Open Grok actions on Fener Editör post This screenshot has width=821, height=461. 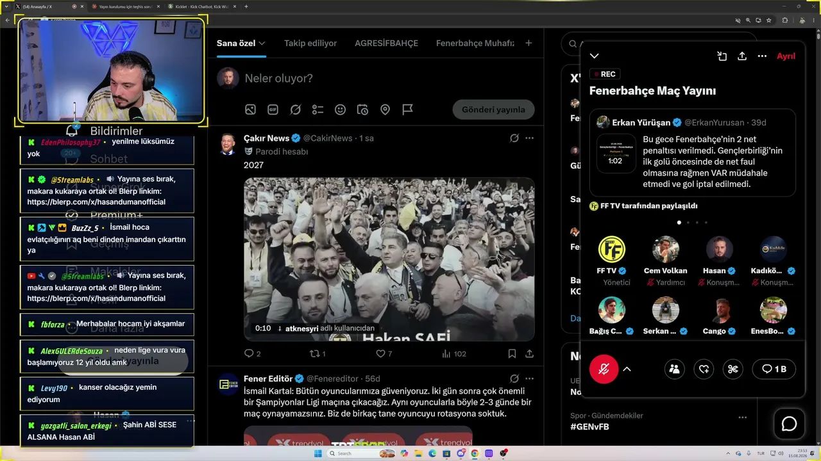(x=514, y=378)
